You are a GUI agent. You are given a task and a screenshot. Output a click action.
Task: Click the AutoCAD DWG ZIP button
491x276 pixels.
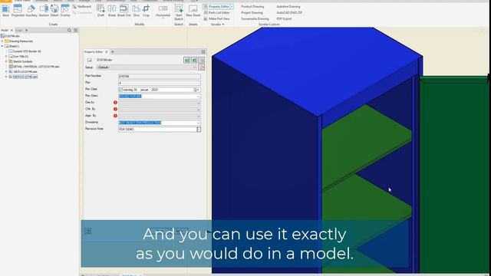click(289, 12)
